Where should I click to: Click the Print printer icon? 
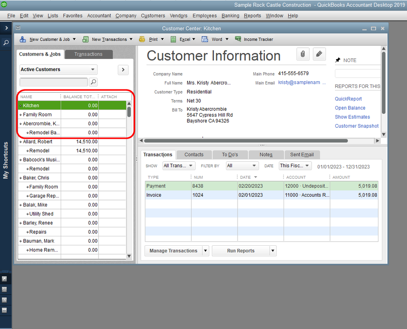[x=142, y=40]
